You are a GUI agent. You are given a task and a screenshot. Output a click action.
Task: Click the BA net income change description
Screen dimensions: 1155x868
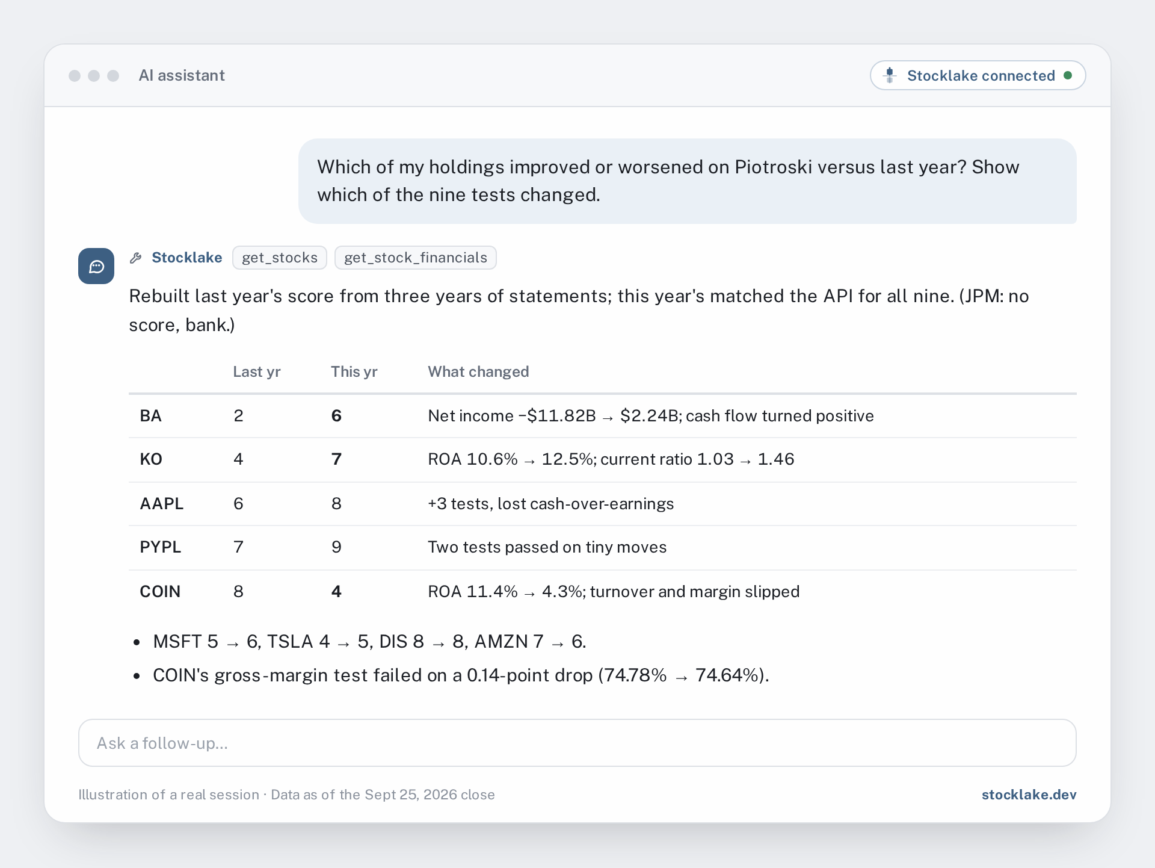[651, 416]
